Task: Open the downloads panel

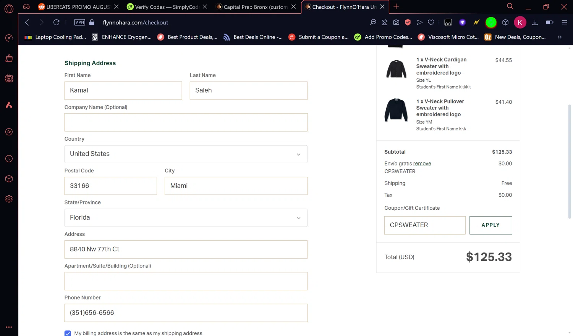Action: 535,23
